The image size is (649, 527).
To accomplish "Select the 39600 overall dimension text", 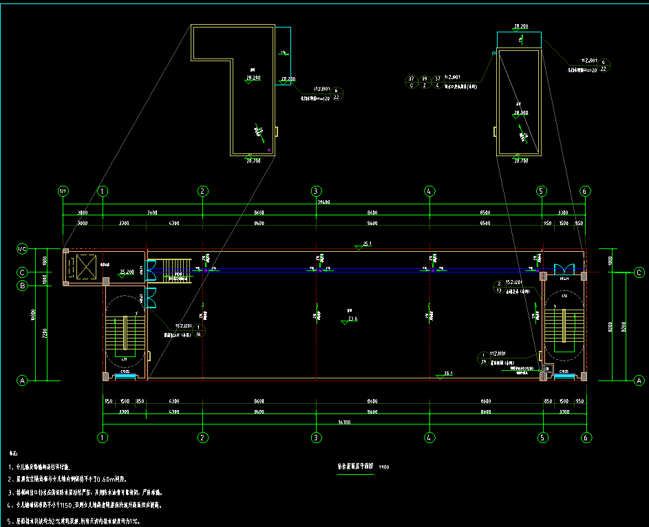I will coord(323,203).
